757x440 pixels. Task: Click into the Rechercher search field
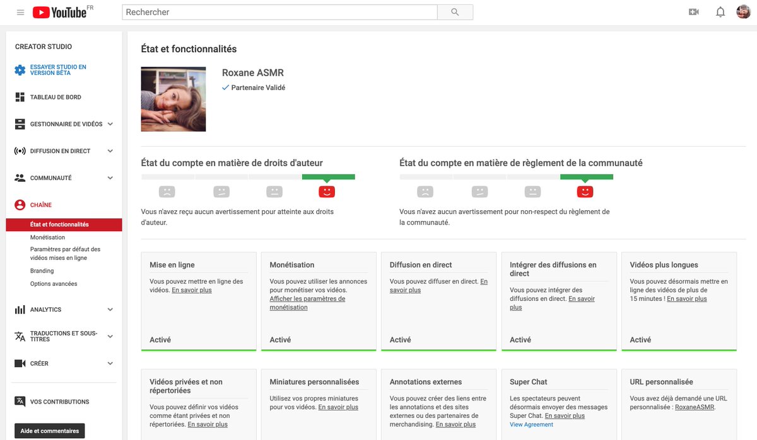(279, 12)
